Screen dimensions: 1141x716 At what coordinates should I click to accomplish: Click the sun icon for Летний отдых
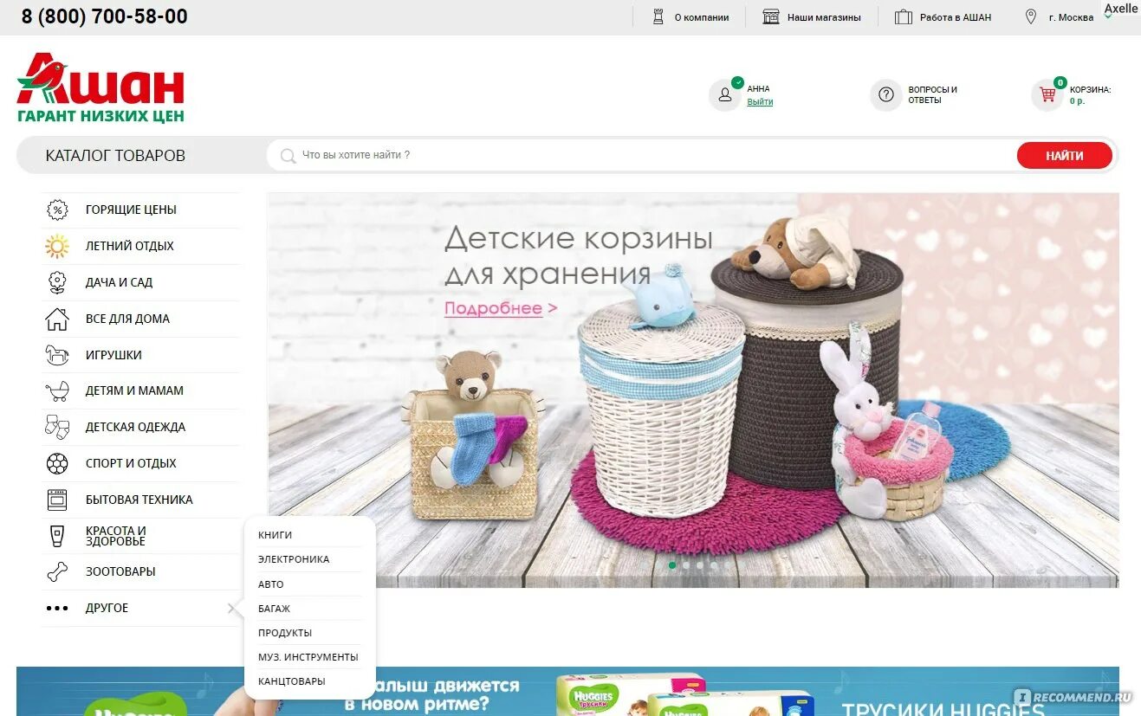coord(56,245)
